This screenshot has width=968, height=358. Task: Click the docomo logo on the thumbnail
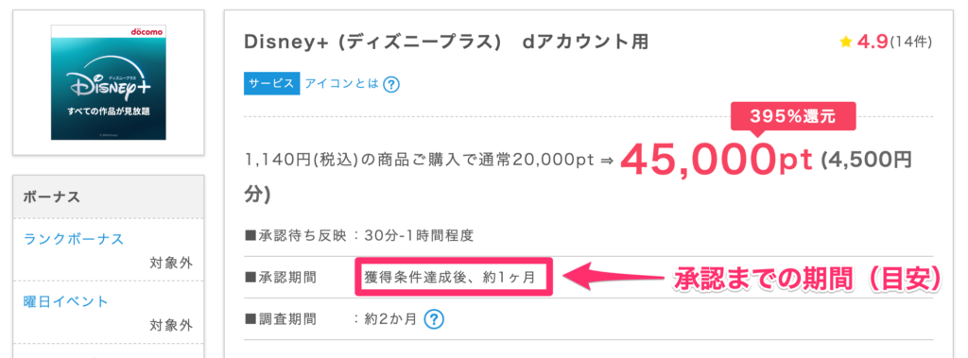click(147, 31)
